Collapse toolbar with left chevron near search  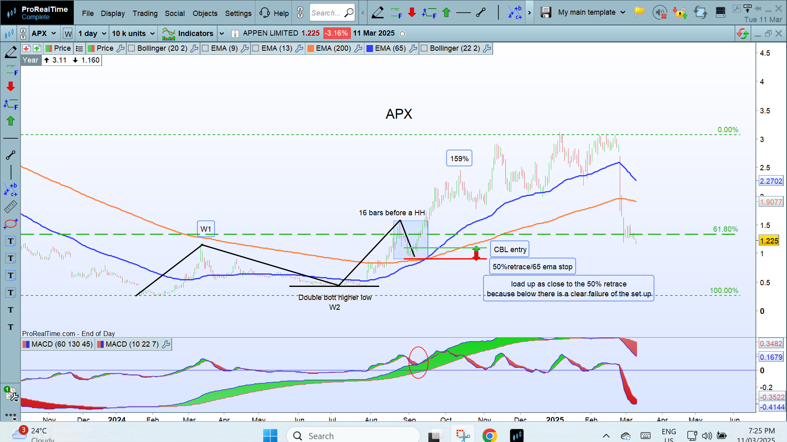tap(363, 13)
